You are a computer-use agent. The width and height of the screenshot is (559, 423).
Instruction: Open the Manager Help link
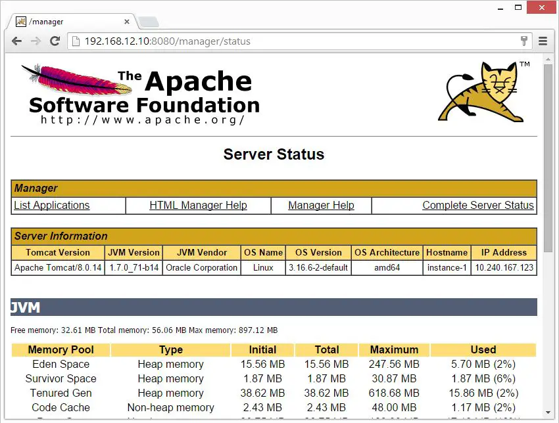click(321, 205)
